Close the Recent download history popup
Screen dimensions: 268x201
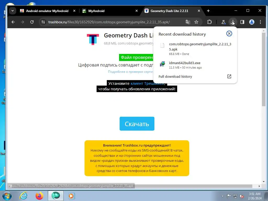[229, 33]
